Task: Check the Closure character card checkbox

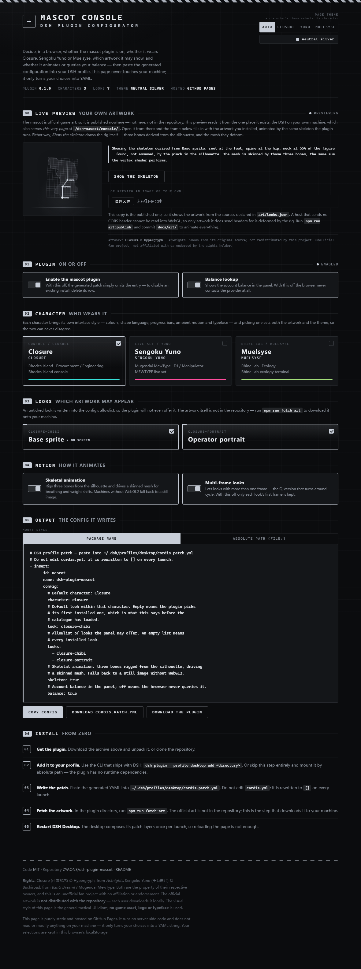Action: tap(118, 343)
